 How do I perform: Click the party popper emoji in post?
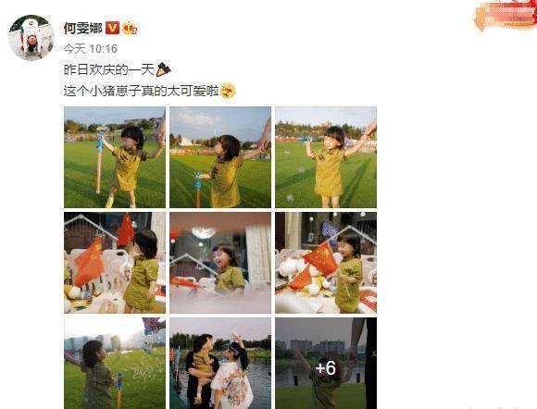pyautogui.click(x=163, y=69)
